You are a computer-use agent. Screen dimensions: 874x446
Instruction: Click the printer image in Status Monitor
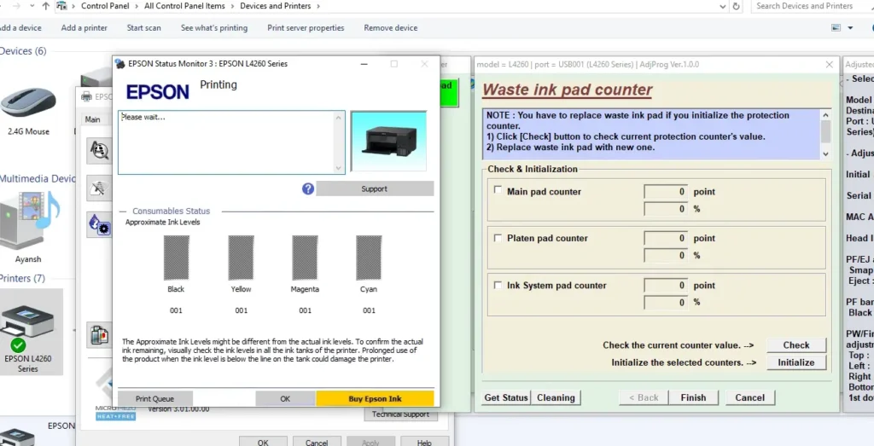pos(388,141)
